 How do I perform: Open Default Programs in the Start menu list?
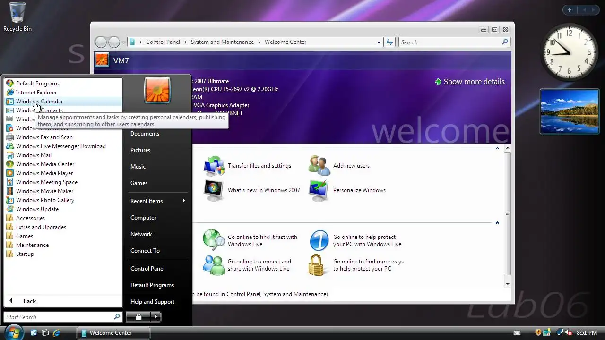point(63,84)
